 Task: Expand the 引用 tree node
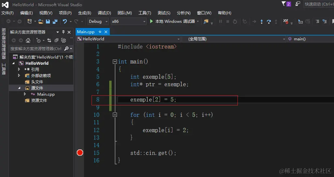pyautogui.click(x=19, y=69)
